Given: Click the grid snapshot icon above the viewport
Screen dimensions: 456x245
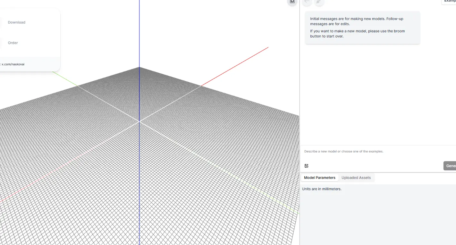Looking at the screenshot, I should [x=292, y=2].
